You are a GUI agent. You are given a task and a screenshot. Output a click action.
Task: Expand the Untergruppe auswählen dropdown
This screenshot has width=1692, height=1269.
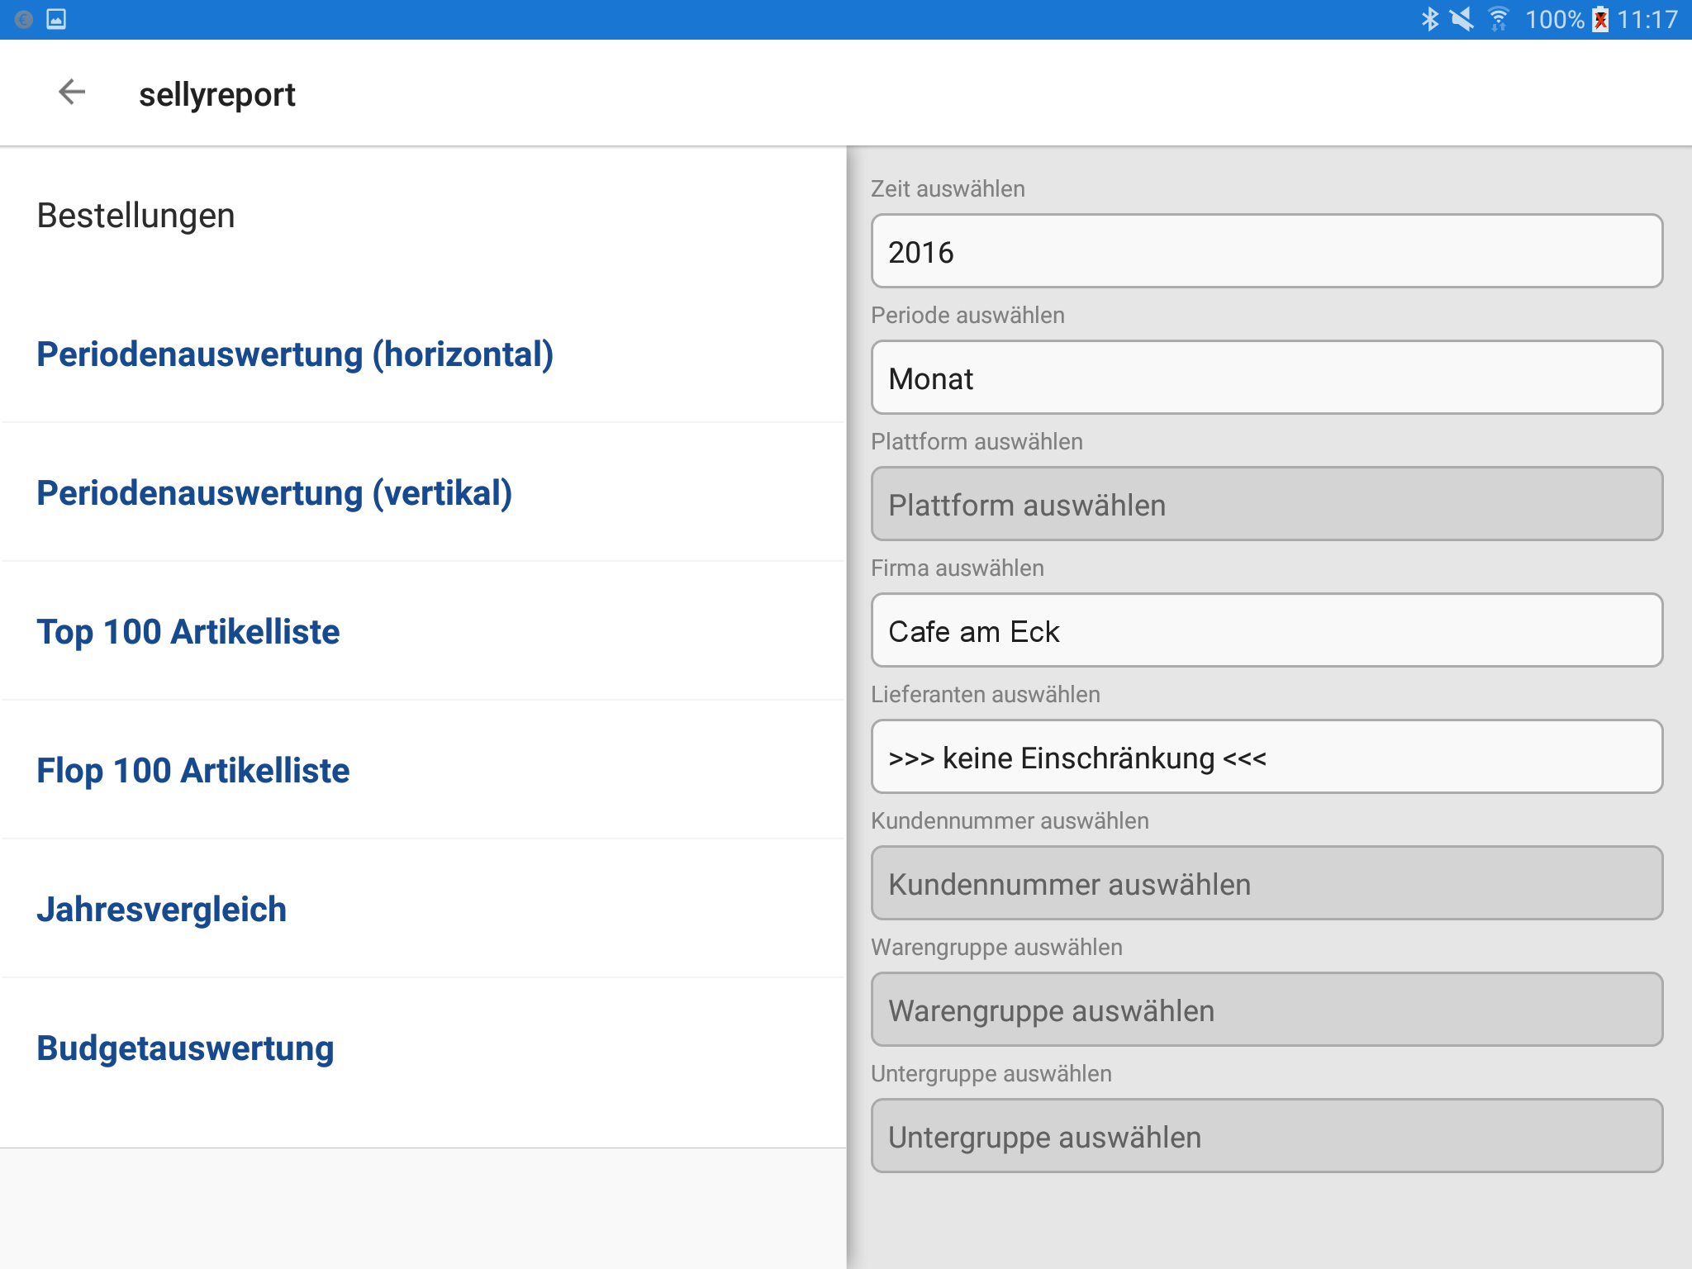[x=1267, y=1136]
